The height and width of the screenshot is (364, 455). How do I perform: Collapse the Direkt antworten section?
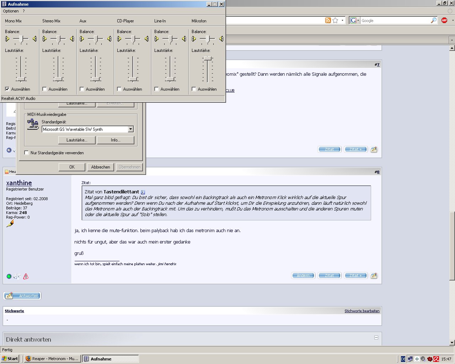click(376, 337)
